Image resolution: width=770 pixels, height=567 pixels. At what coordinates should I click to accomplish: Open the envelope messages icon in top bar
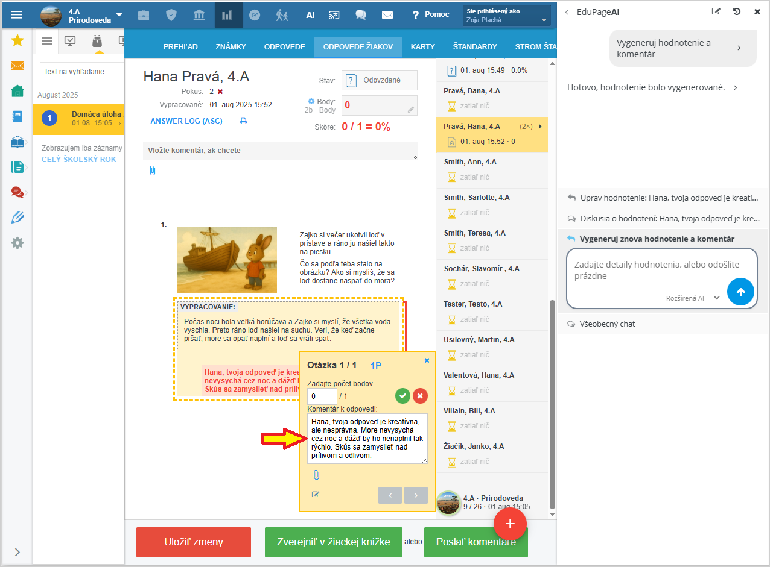387,15
